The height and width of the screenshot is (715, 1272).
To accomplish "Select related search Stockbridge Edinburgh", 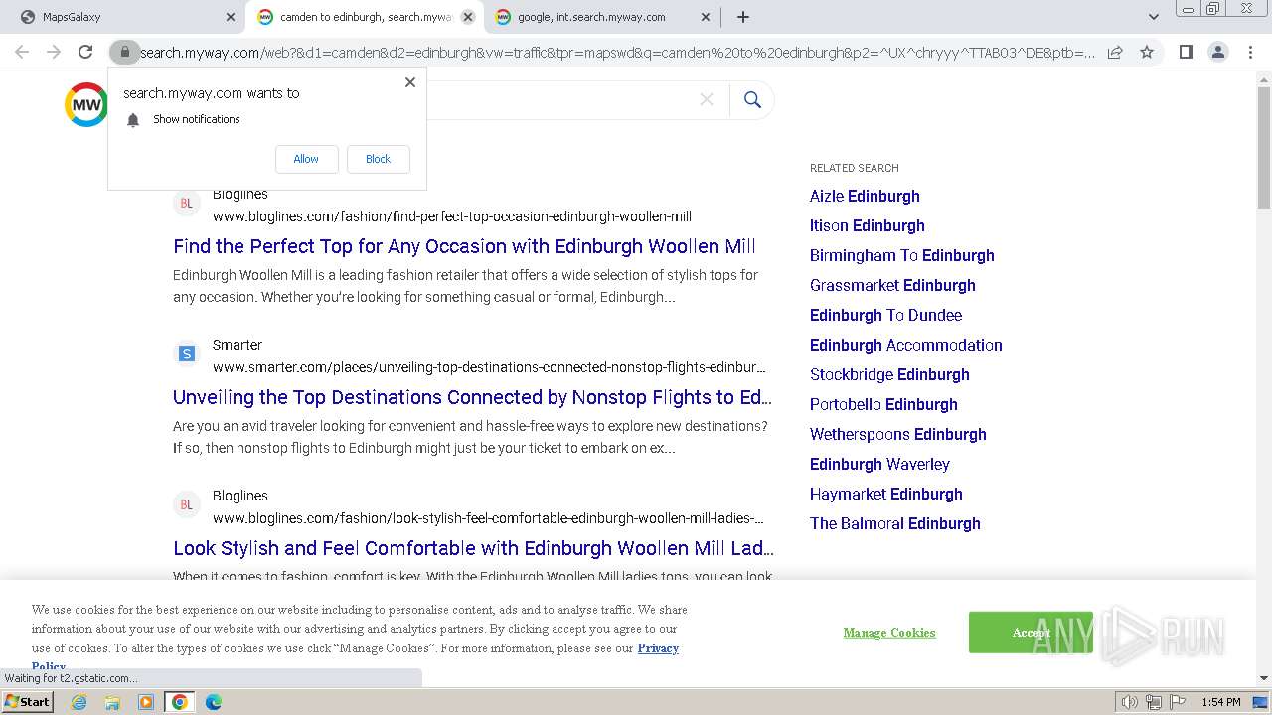I will [889, 374].
